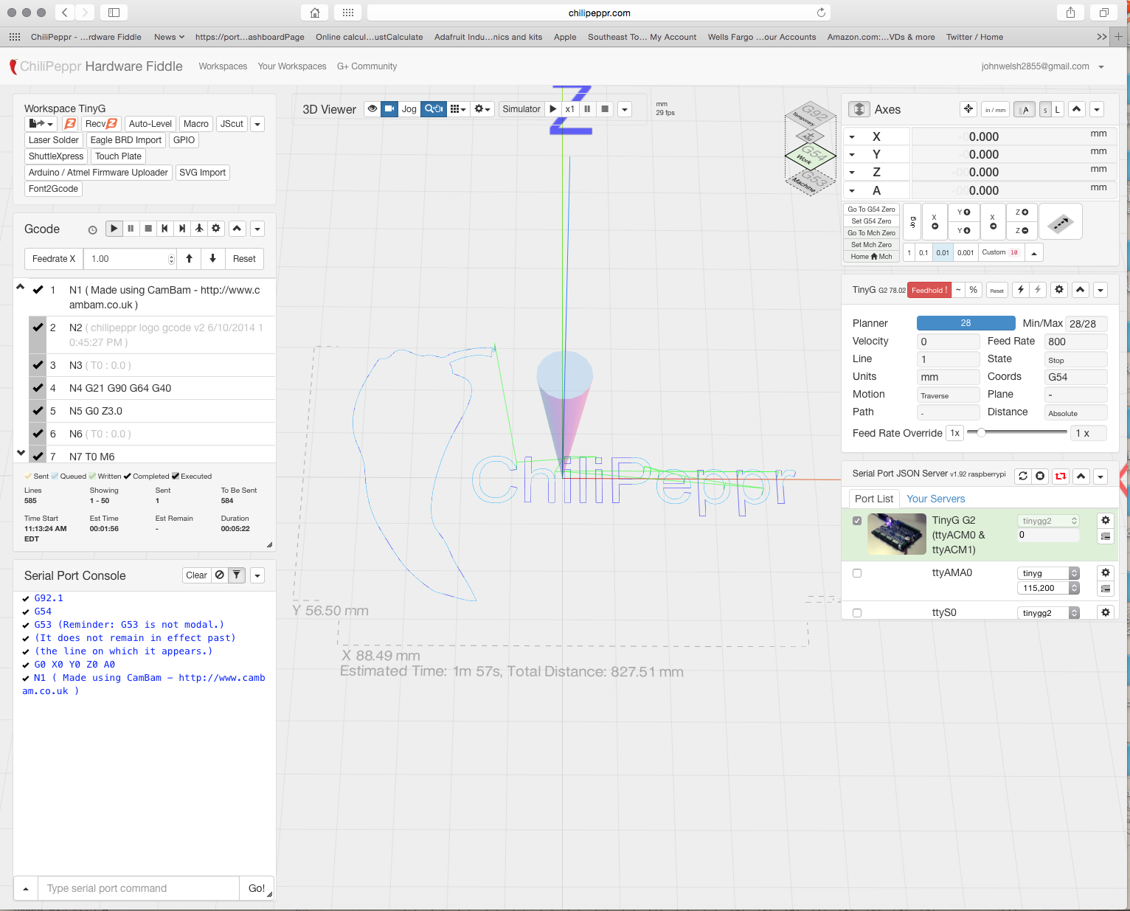
Task: Open the 3D Viewer grid dropdown
Action: tap(458, 109)
